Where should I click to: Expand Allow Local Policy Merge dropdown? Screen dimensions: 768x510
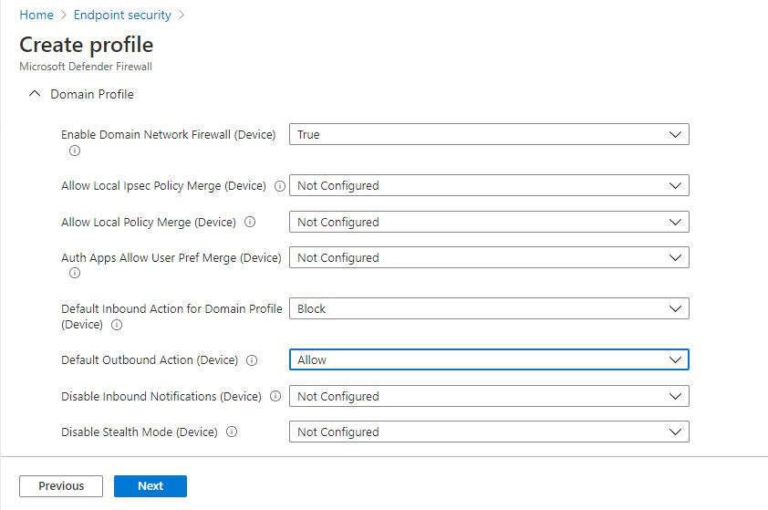pyautogui.click(x=489, y=222)
